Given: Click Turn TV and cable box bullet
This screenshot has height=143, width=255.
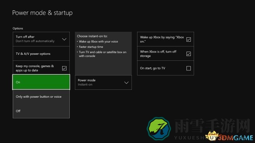Looking at the screenshot, I should 102,54.
